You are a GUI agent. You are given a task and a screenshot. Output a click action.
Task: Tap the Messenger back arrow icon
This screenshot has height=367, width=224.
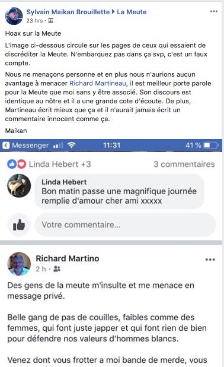[6, 145]
